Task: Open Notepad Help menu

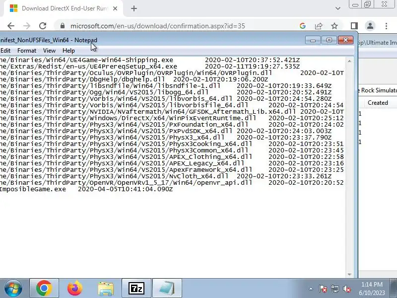Action: (x=68, y=51)
